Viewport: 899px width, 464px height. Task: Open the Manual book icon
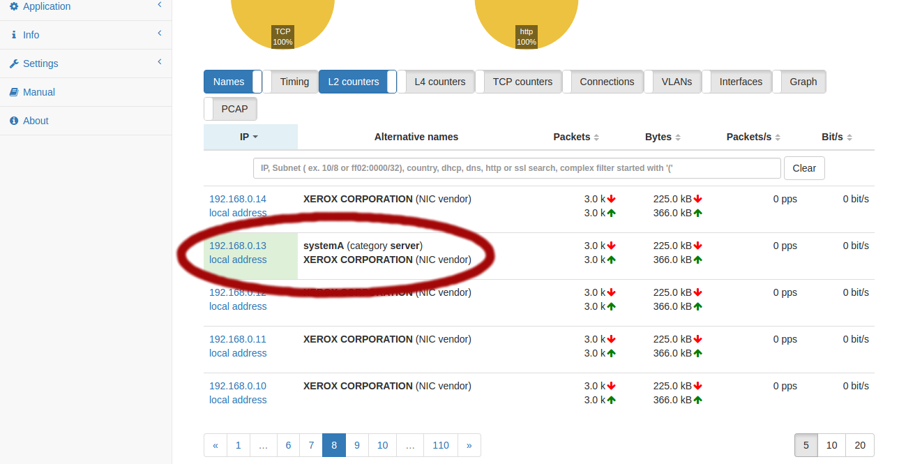coord(14,92)
